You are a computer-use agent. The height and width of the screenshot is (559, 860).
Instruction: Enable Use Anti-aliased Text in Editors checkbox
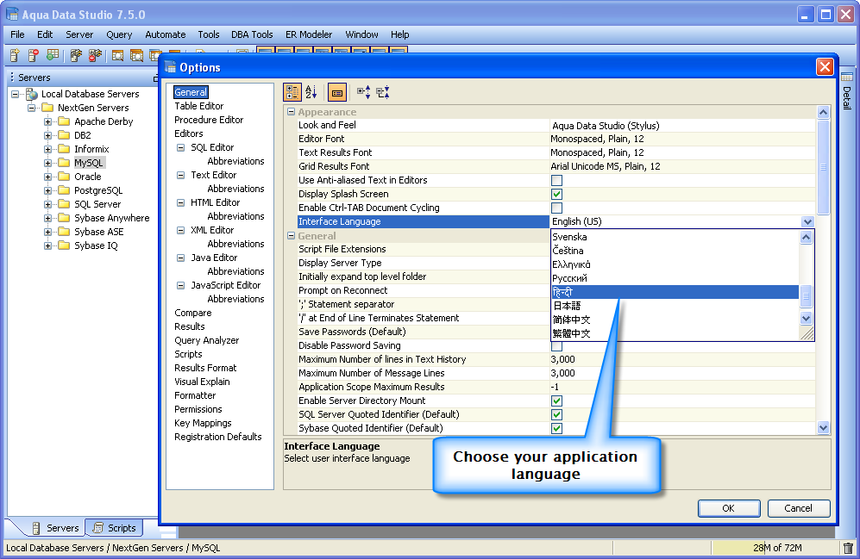tap(556, 180)
